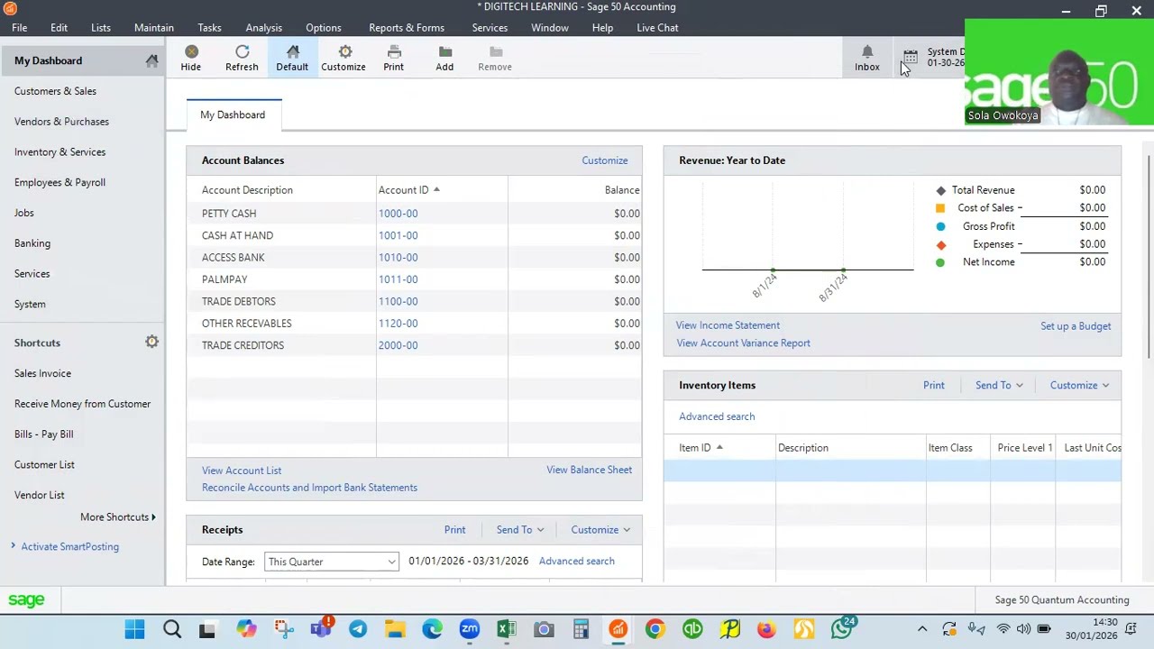This screenshot has height=649, width=1154.
Task: Open File Explorer from the taskbar
Action: 395,629
